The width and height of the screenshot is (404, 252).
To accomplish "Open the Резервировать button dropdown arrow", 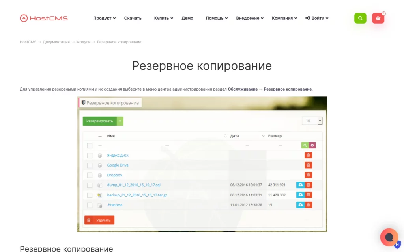I will [x=120, y=121].
